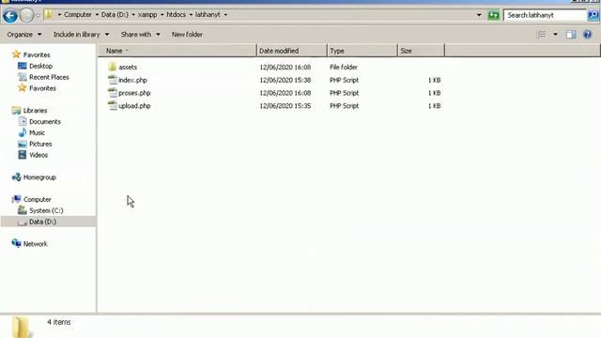
Task: Click the Network icon in navigation pane
Action: 16,243
